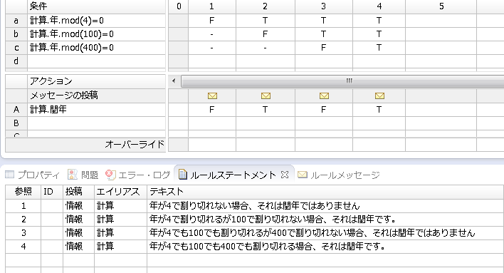This screenshot has height=273, width=504.
Task: Click the message envelope icon in column 3
Action: coord(324,96)
